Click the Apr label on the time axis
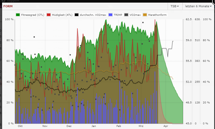 [166, 126]
